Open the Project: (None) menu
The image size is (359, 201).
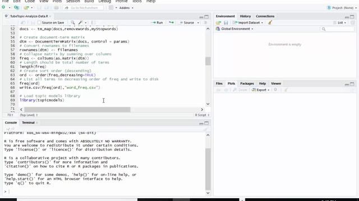coord(342,8)
